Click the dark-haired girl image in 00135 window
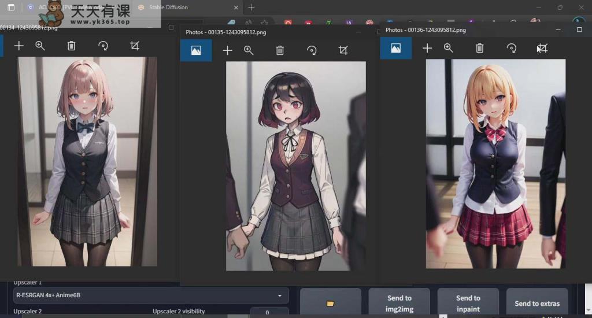592x318 pixels. 295,166
